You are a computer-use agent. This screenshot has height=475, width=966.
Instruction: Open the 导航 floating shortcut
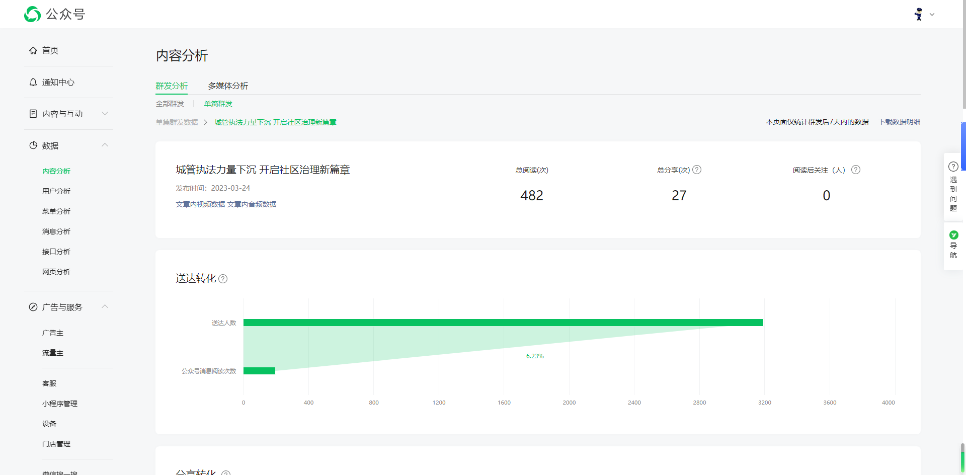pos(953,245)
